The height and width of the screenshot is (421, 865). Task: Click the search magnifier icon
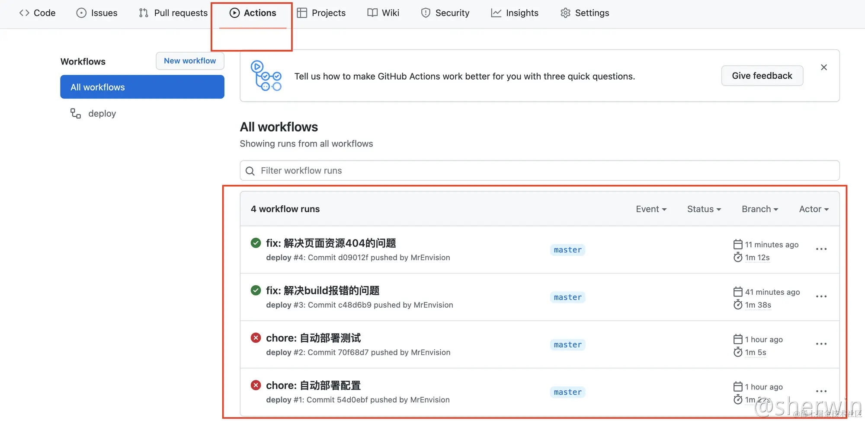(x=250, y=171)
